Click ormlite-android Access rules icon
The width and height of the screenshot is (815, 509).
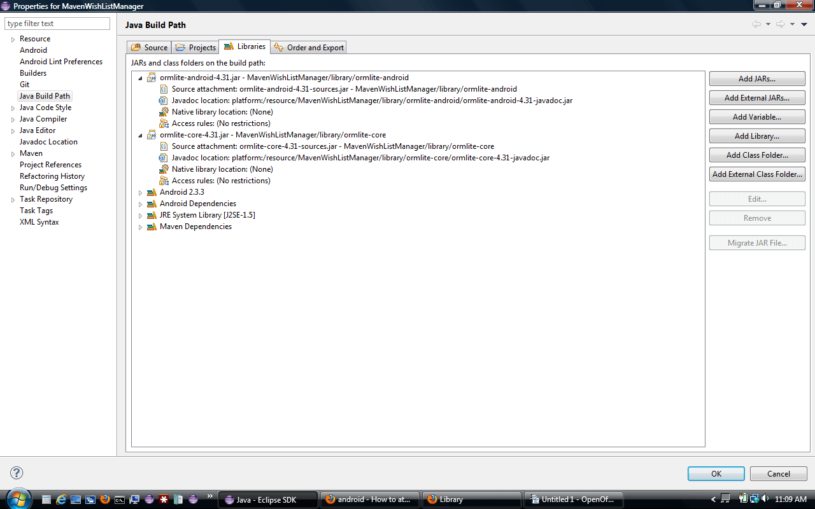point(164,123)
